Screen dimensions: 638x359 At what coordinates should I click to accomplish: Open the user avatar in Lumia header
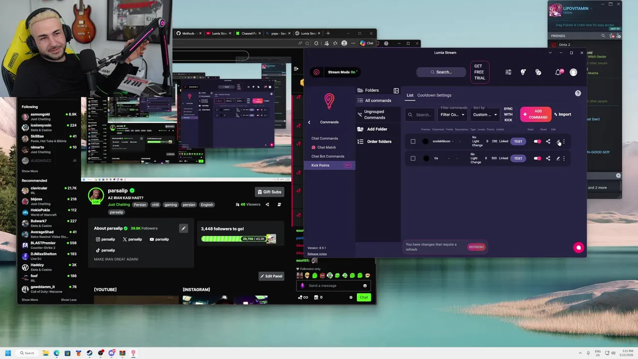point(573,72)
